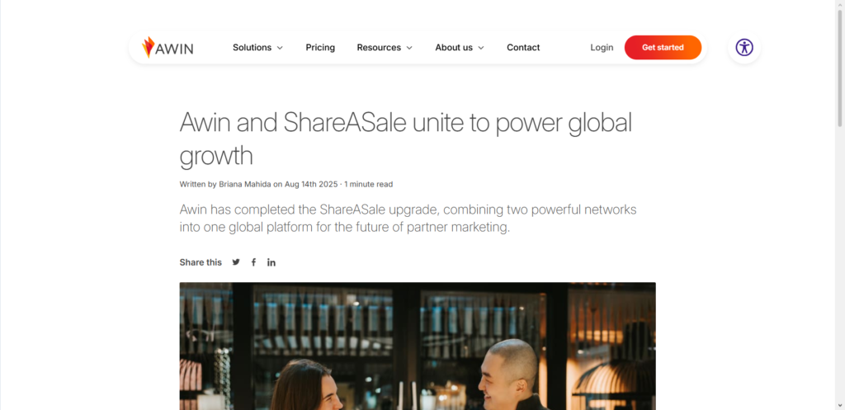845x410 pixels.
Task: Open the Pricing menu item
Action: 320,47
